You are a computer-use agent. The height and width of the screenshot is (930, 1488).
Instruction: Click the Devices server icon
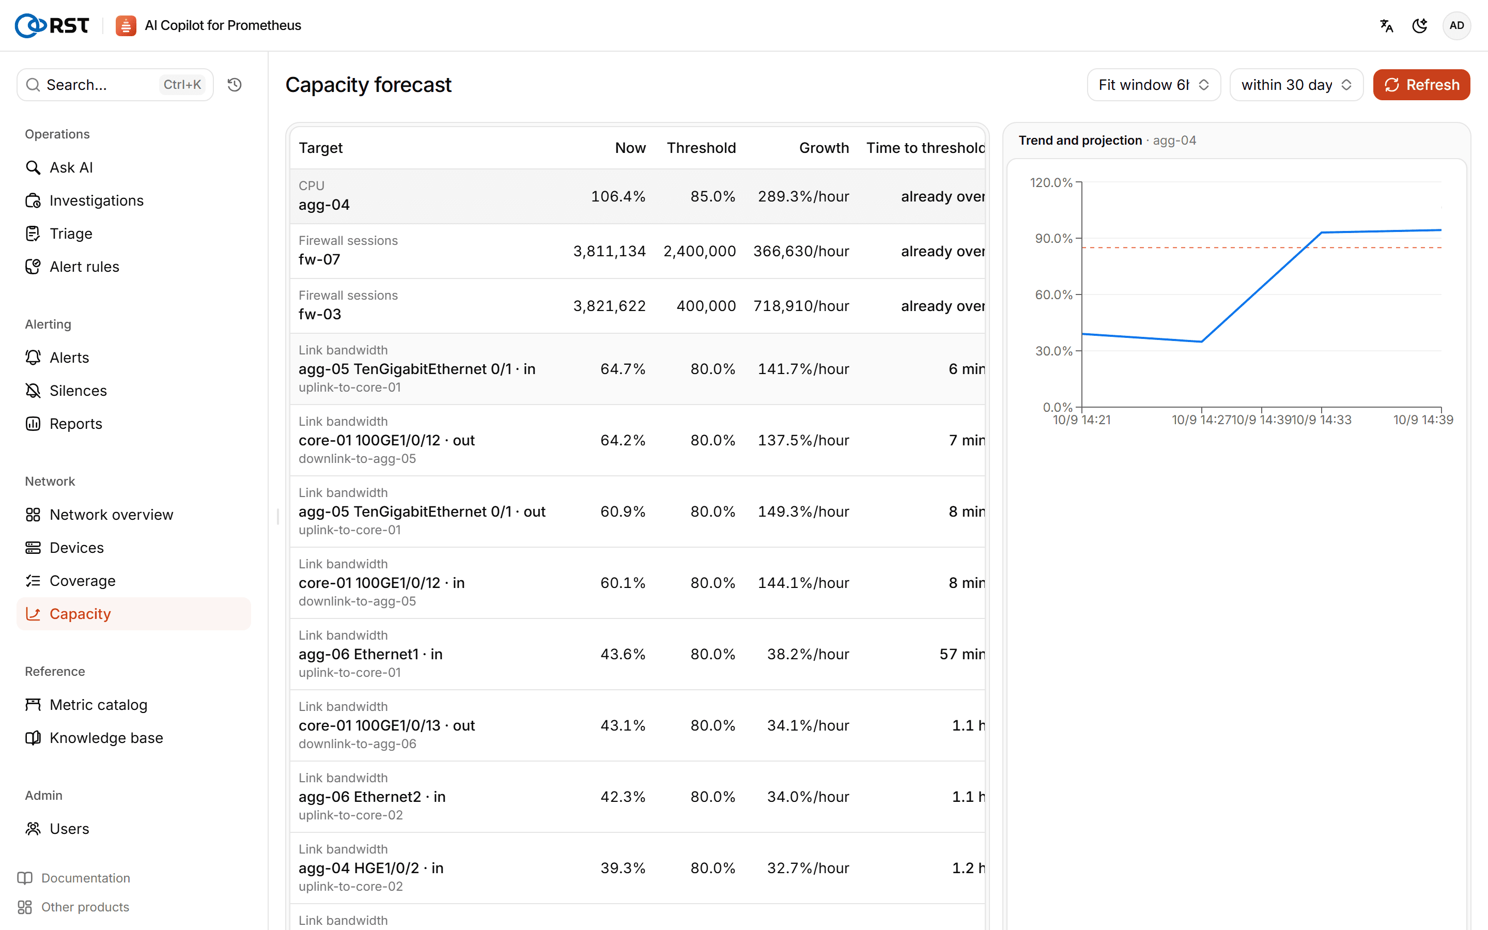33,548
